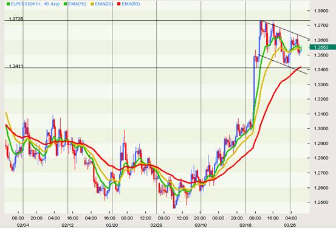Click the 03/26 date label
The height and width of the screenshot is (228, 336).
tap(290, 225)
